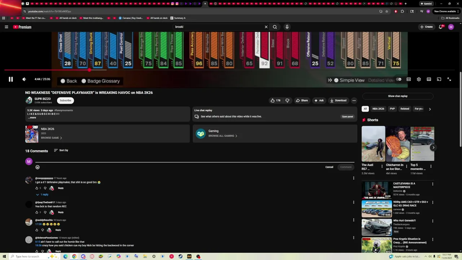
Task: Like the video with 178 likes
Action: [275, 100]
